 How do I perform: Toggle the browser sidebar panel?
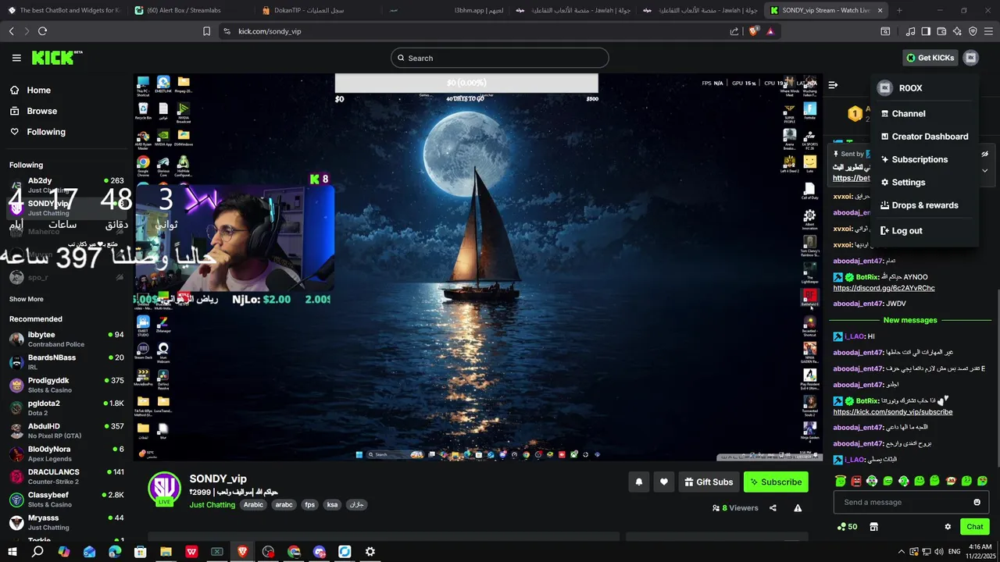click(926, 31)
